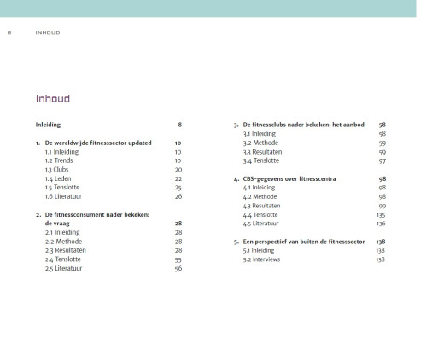432x344 pixels.
Task: Select entry '2.5 Literatuur'
Action: [x=63, y=268]
